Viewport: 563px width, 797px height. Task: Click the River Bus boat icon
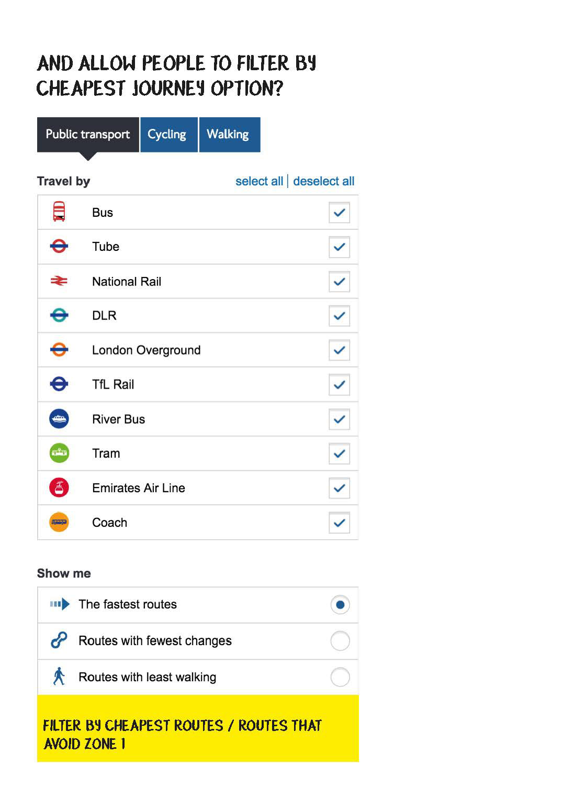click(x=59, y=419)
